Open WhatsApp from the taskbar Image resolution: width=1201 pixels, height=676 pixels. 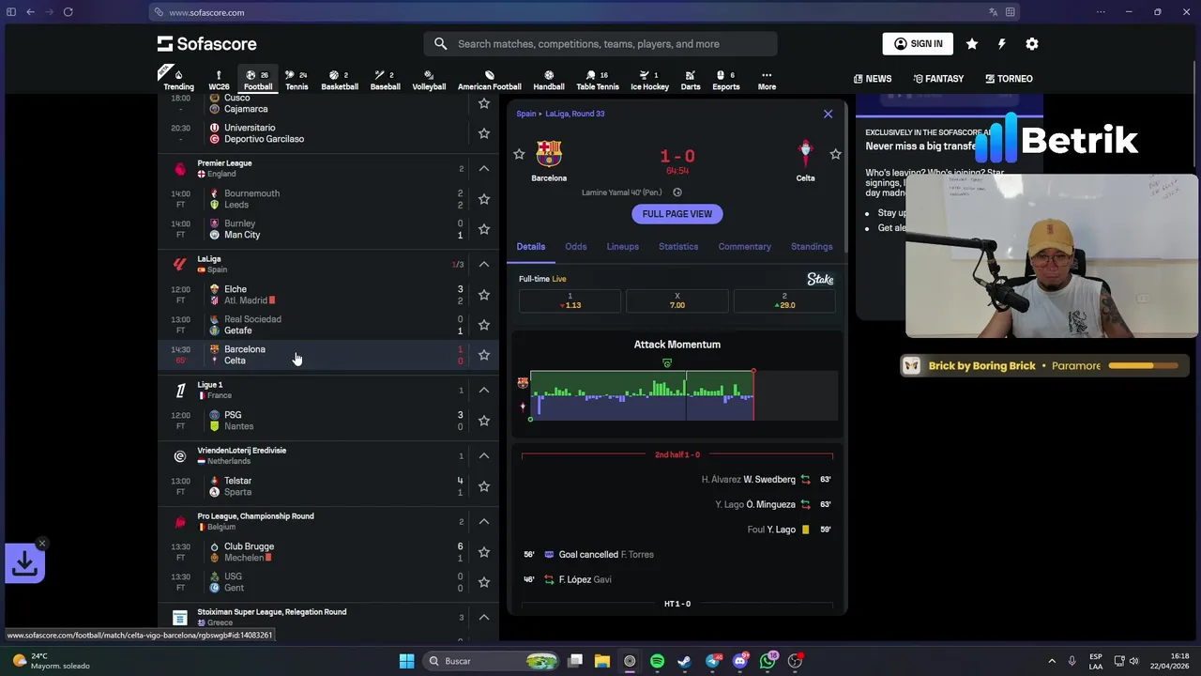[768, 661]
